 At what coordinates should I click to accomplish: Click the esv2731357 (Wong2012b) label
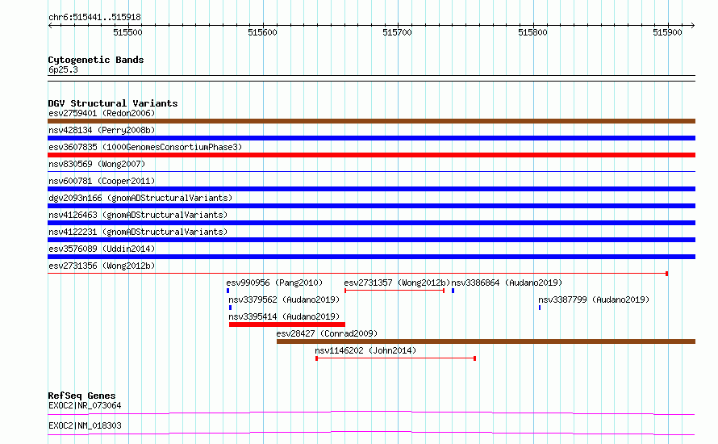pos(397,283)
